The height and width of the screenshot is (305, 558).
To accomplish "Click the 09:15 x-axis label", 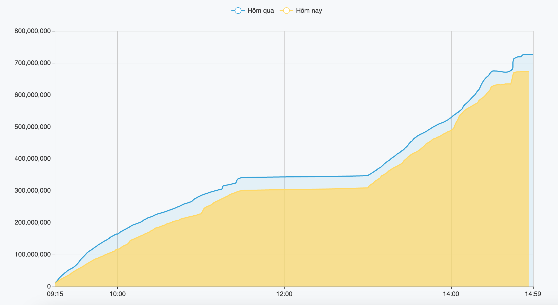I will [x=55, y=294].
